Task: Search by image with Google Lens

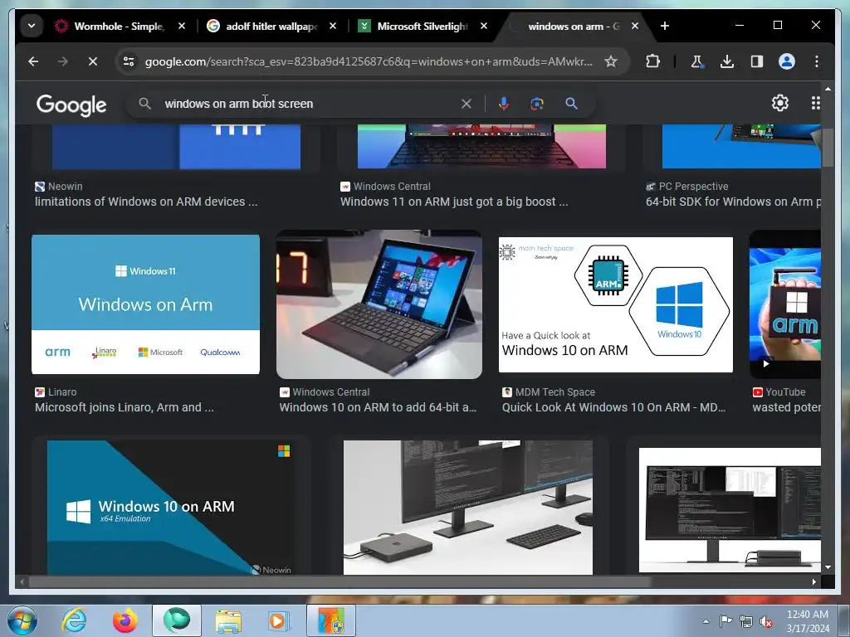Action: [x=537, y=104]
